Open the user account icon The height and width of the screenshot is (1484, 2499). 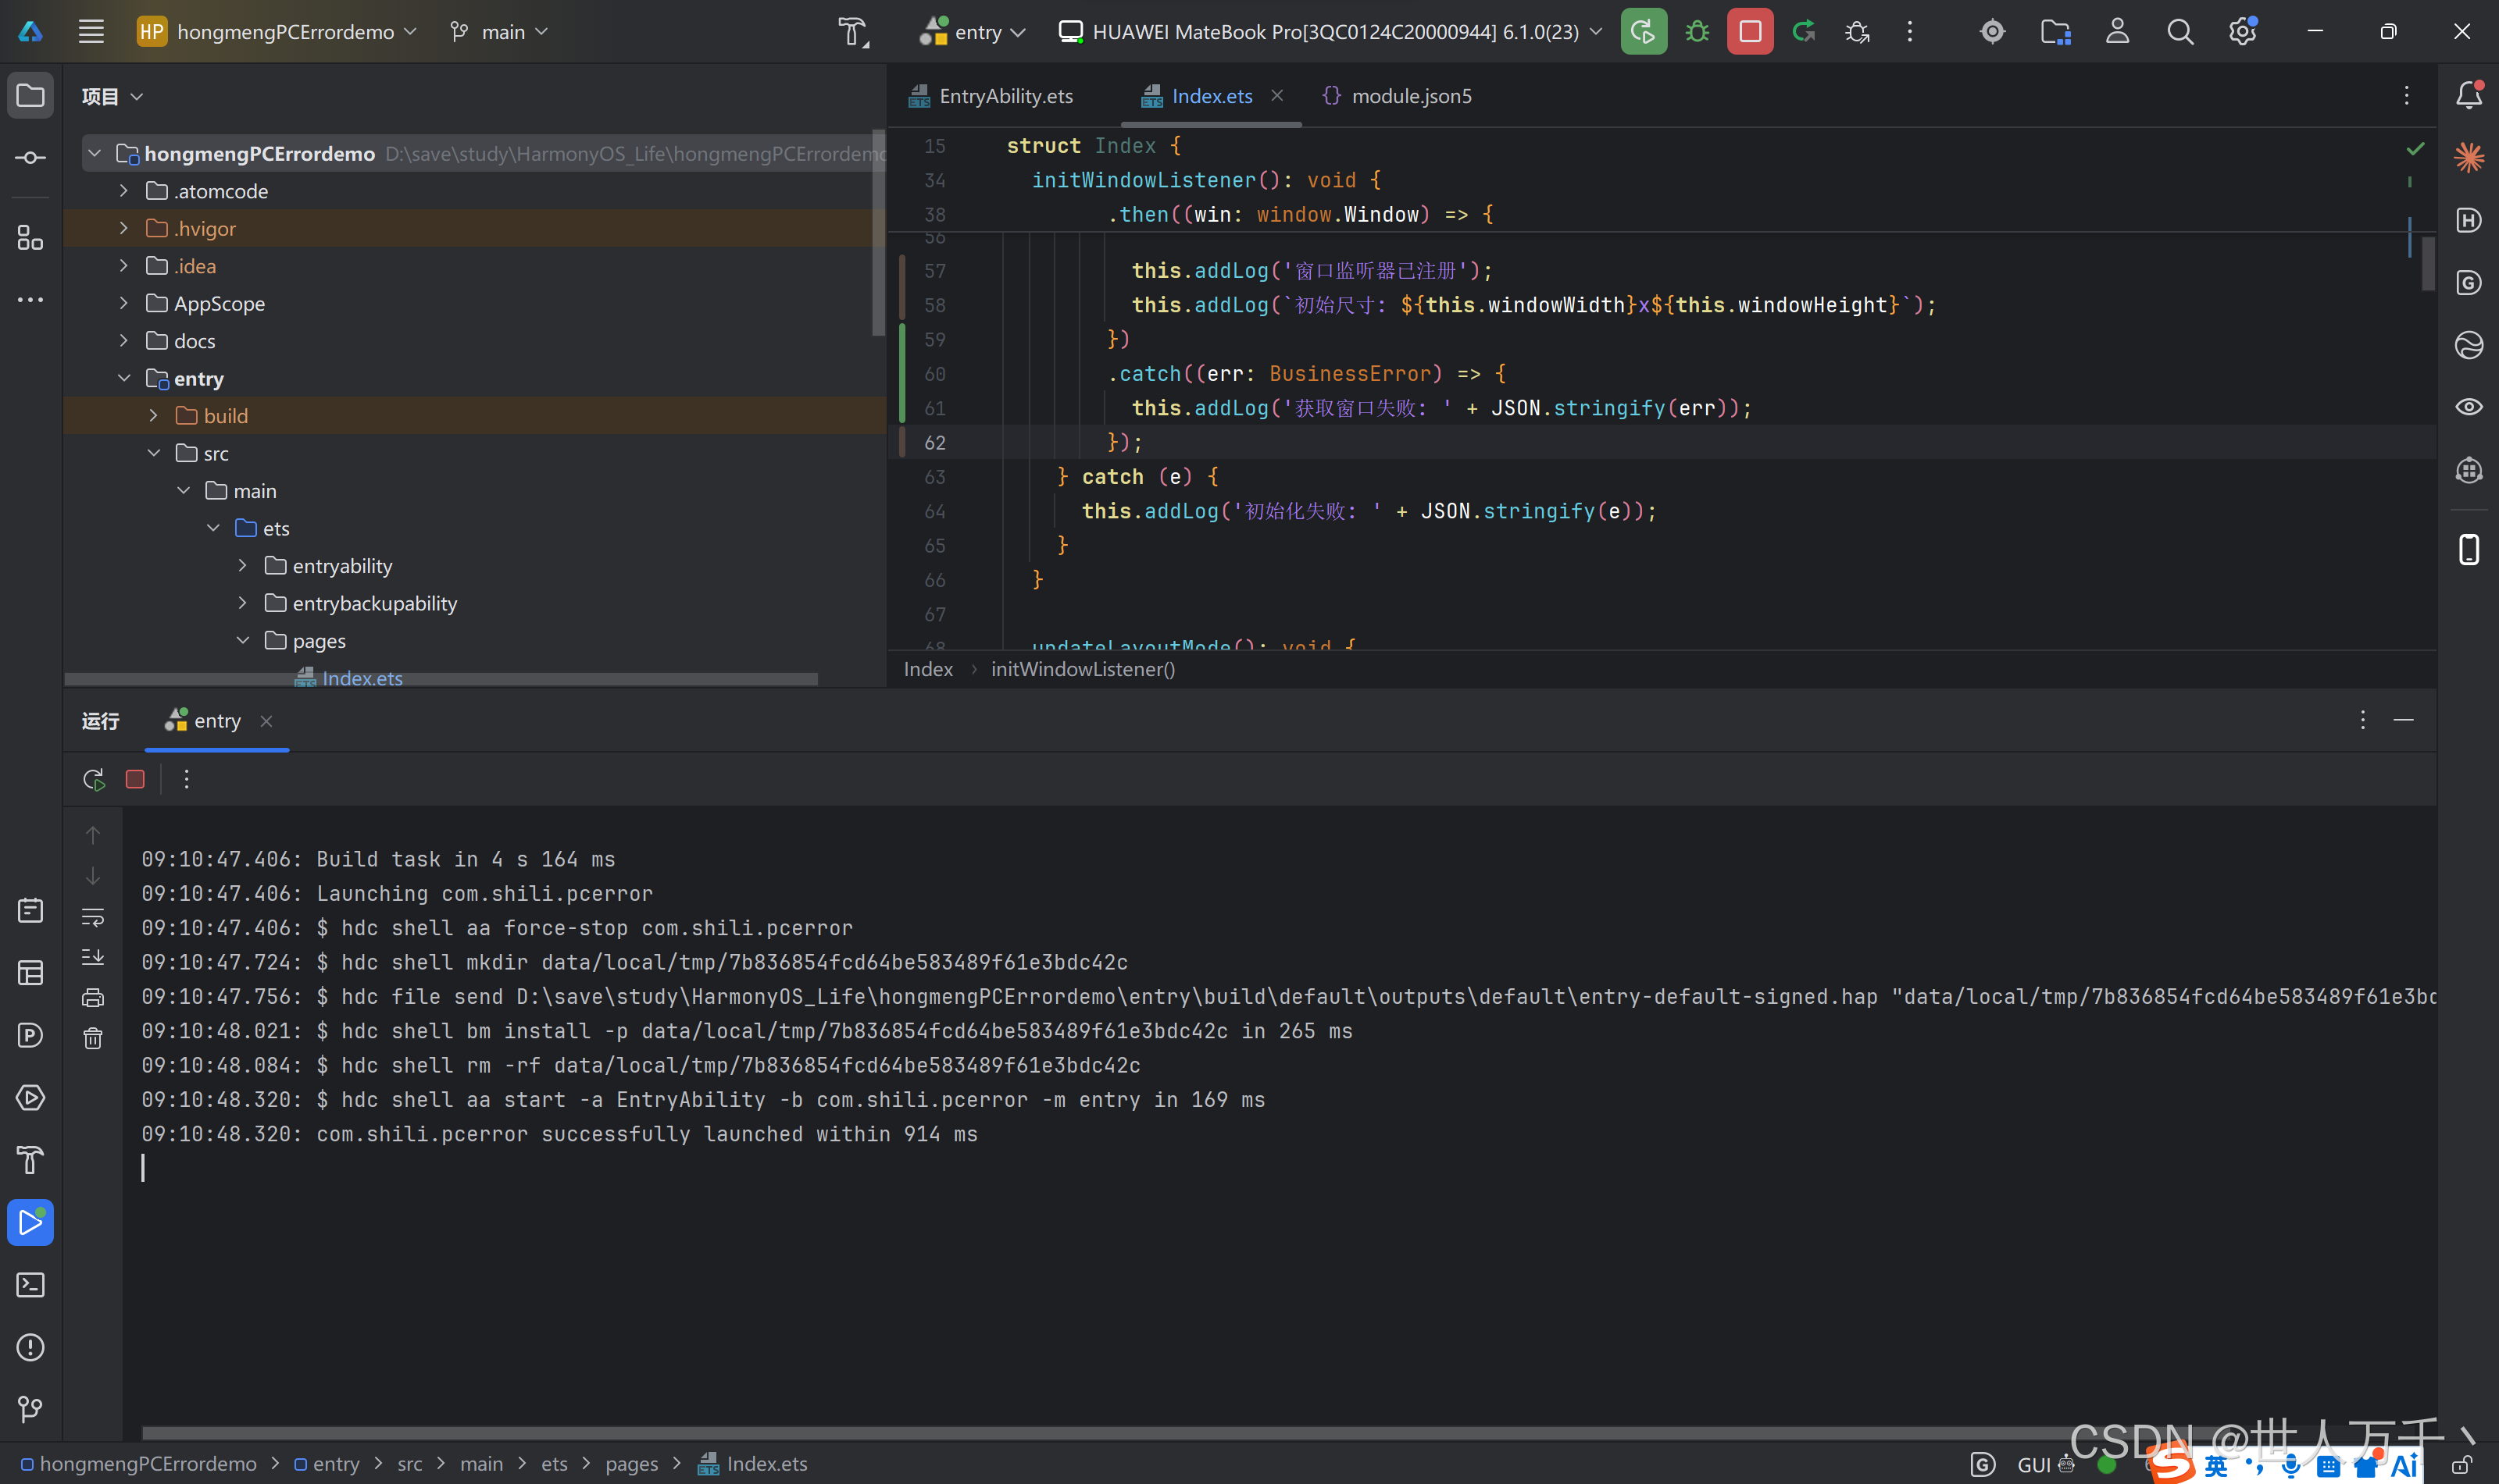(2118, 31)
